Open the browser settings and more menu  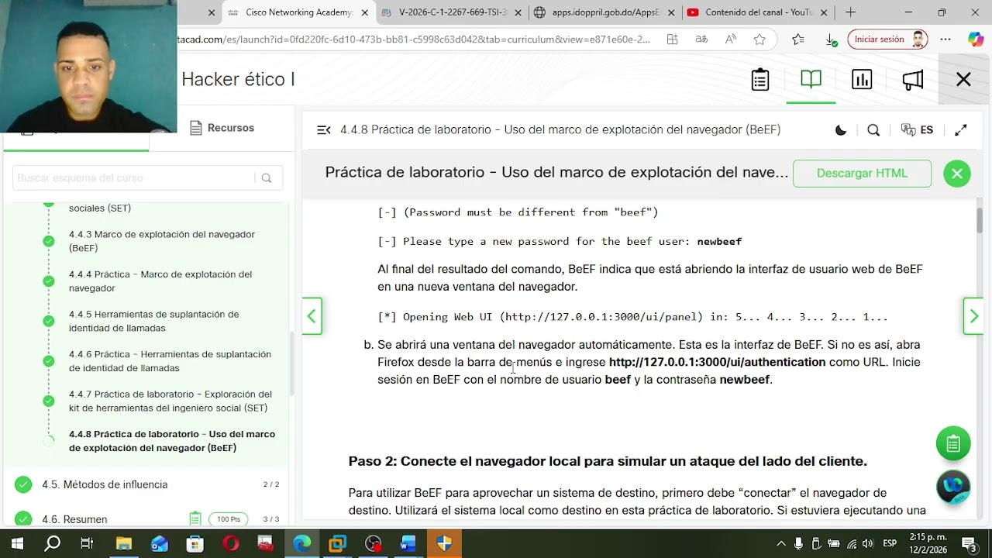945,40
